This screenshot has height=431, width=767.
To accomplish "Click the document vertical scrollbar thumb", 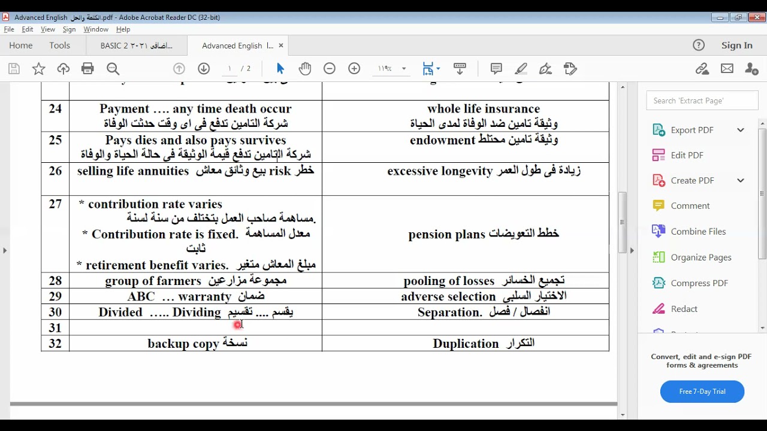I will pos(623,222).
